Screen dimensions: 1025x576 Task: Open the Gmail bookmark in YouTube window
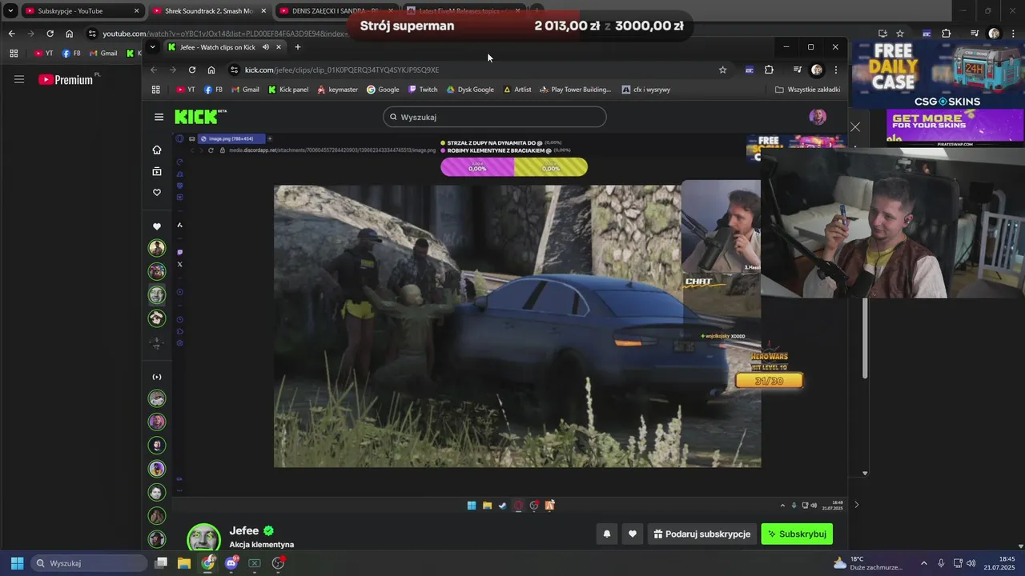[102, 54]
